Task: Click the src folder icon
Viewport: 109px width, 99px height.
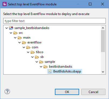Action: coord(15,33)
